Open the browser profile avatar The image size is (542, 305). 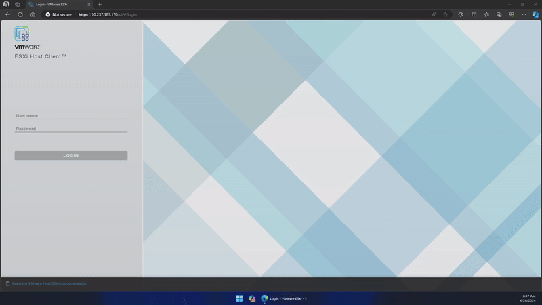pos(6,5)
